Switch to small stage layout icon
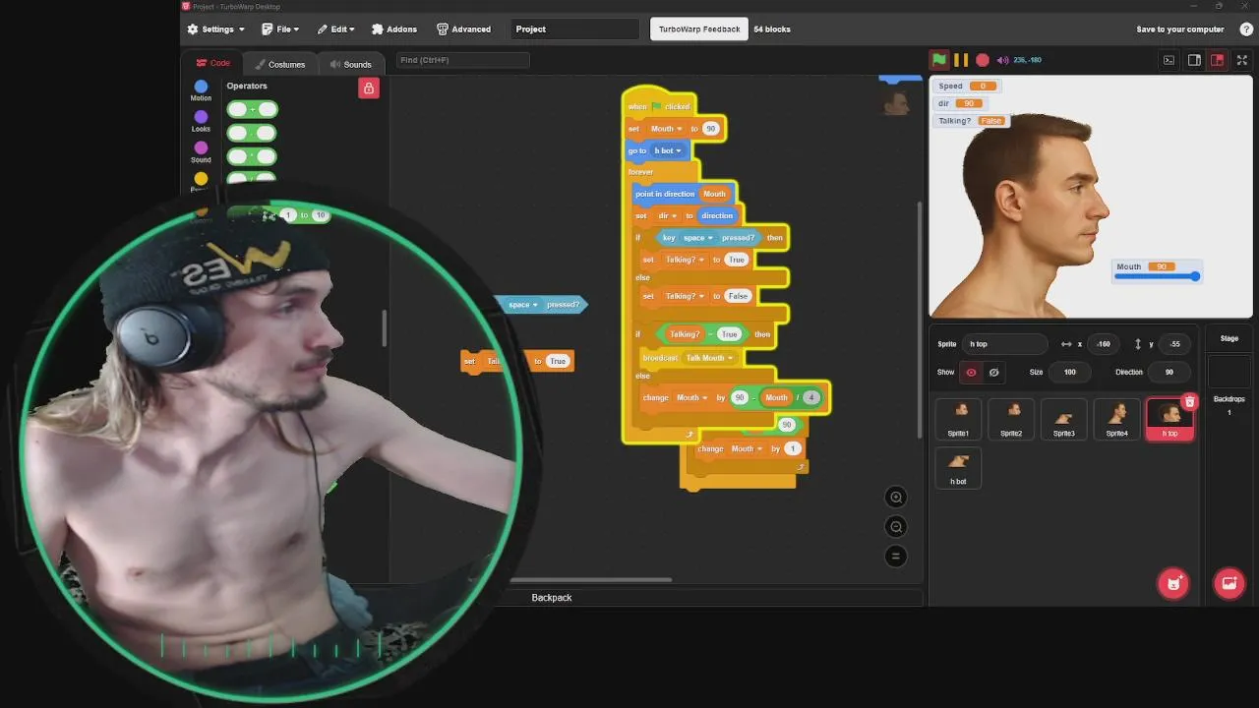 [x=1194, y=60]
